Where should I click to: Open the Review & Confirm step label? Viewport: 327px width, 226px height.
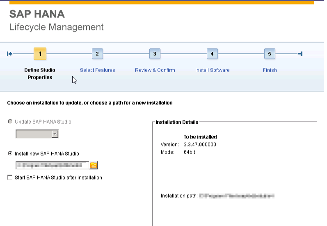click(x=155, y=70)
